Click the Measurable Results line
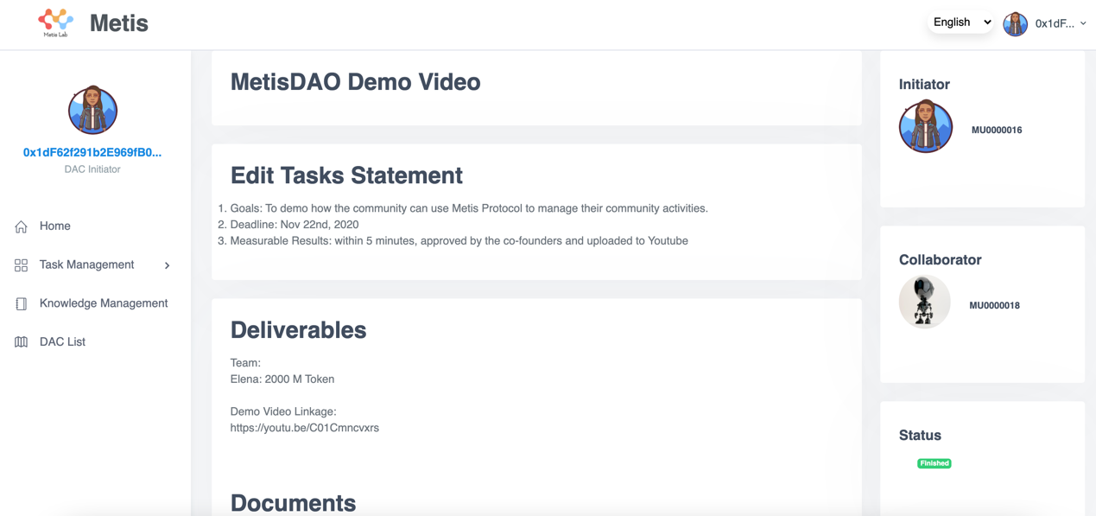 coord(459,241)
